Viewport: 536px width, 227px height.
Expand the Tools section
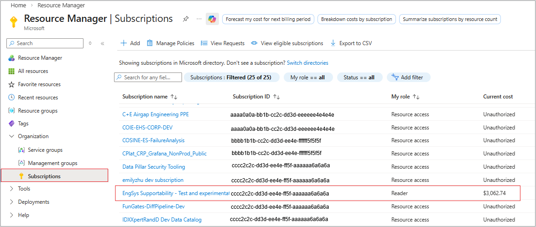pos(12,189)
